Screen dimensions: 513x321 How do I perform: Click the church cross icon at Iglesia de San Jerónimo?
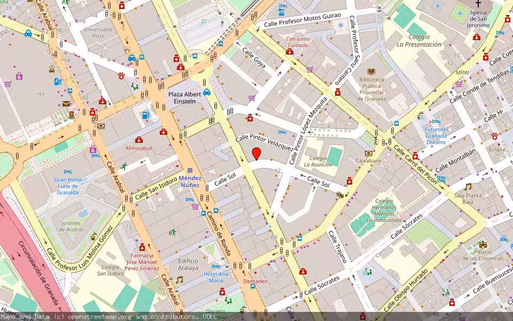(x=478, y=4)
